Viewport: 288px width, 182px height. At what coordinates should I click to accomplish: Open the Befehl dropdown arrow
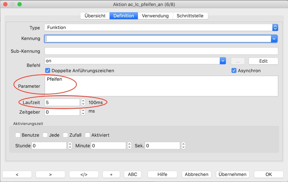223,61
